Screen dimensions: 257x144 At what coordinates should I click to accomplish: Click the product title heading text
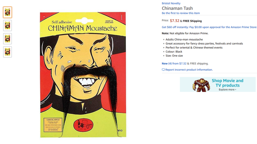tap(177, 8)
